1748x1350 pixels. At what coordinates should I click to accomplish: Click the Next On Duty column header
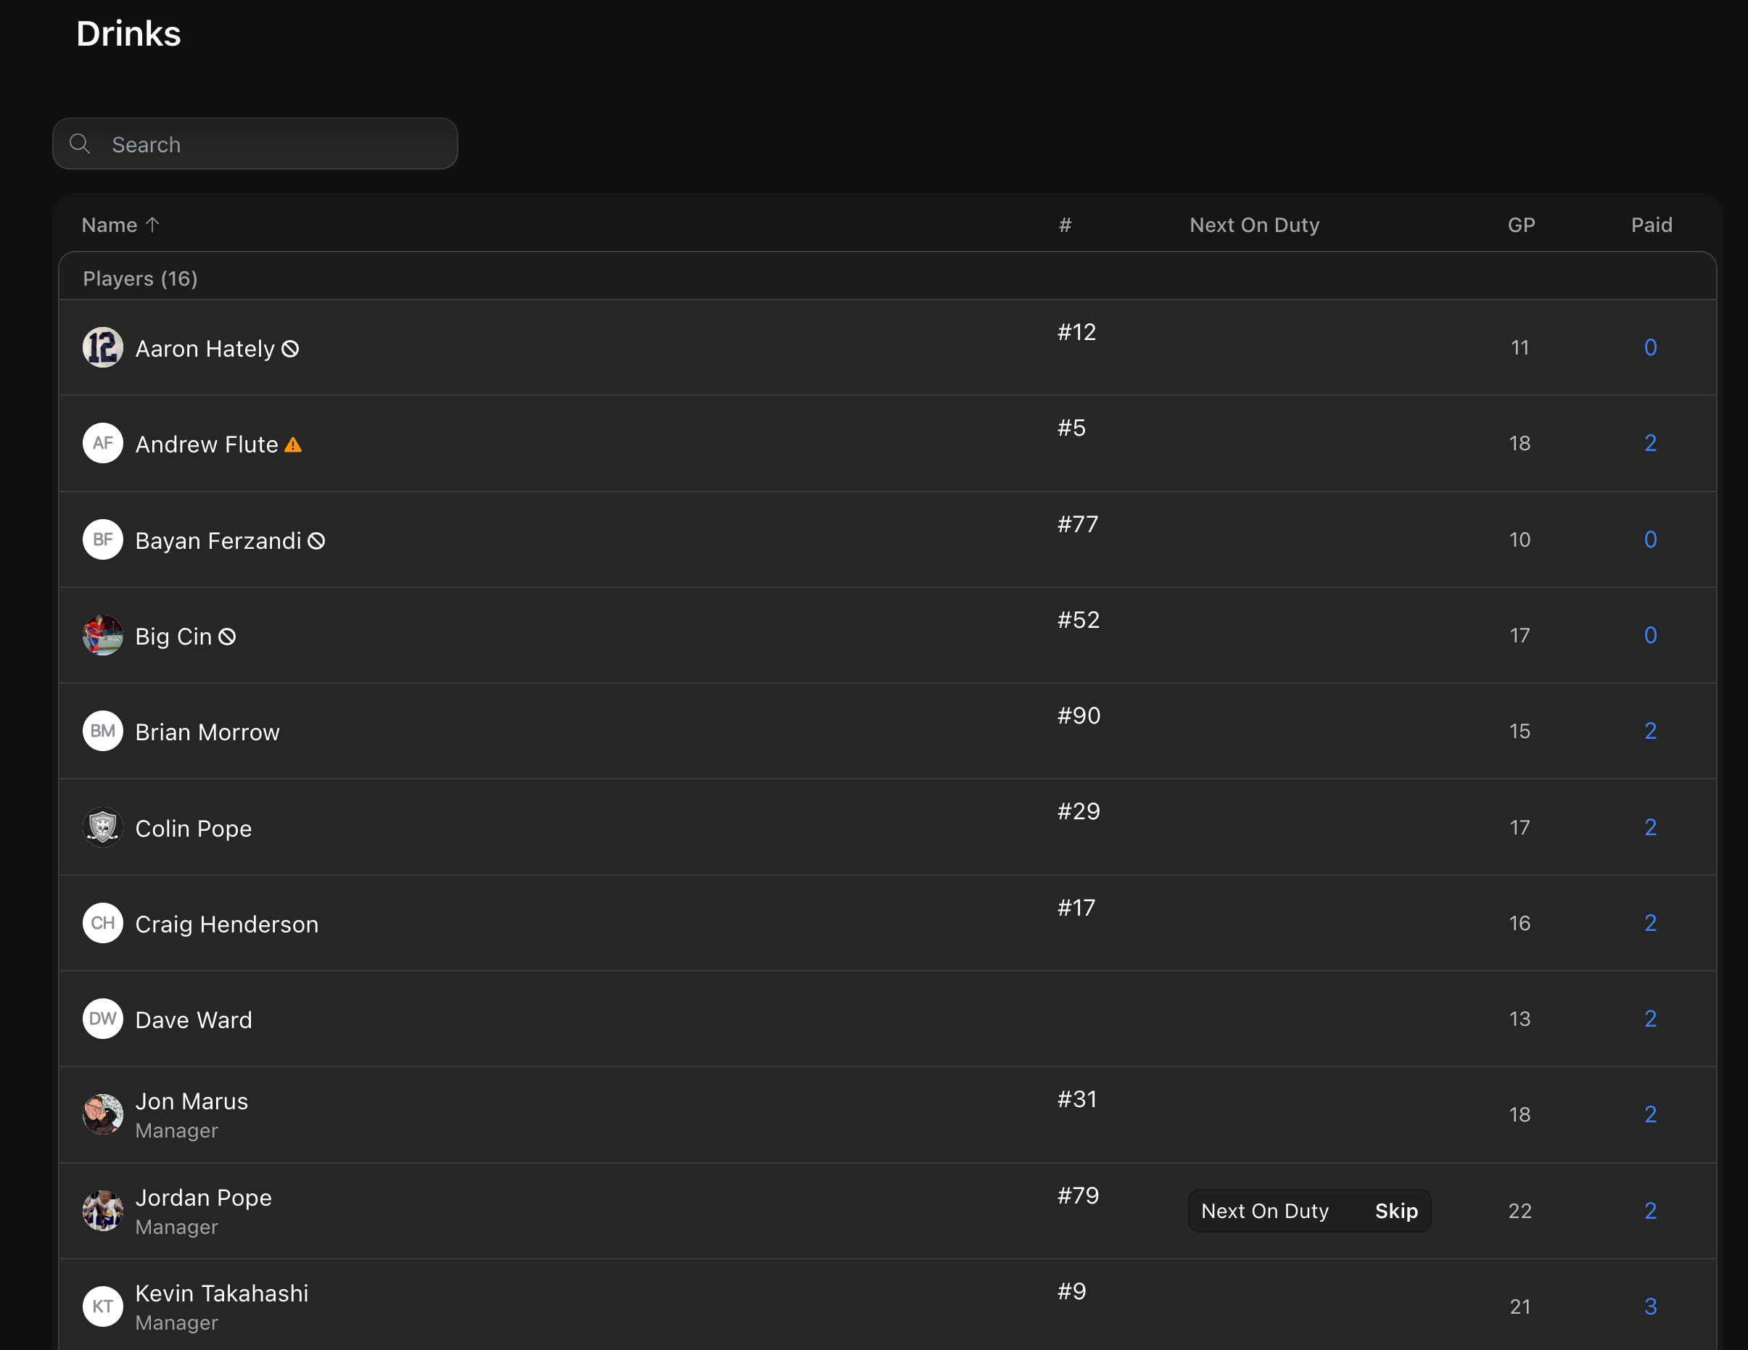(1254, 225)
